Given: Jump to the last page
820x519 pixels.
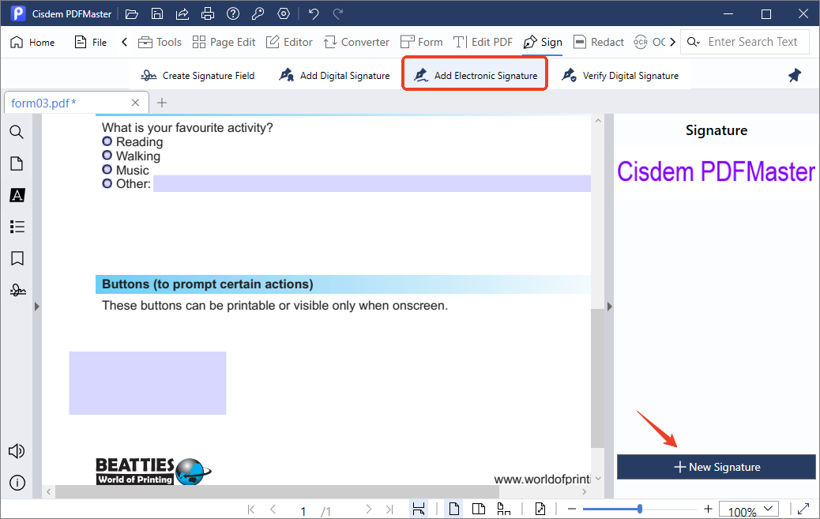Looking at the screenshot, I should (389, 509).
